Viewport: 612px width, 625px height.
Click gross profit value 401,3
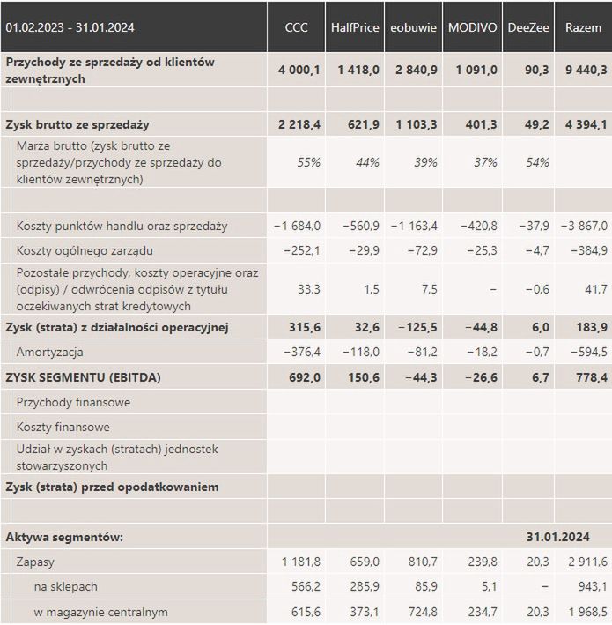(x=481, y=125)
